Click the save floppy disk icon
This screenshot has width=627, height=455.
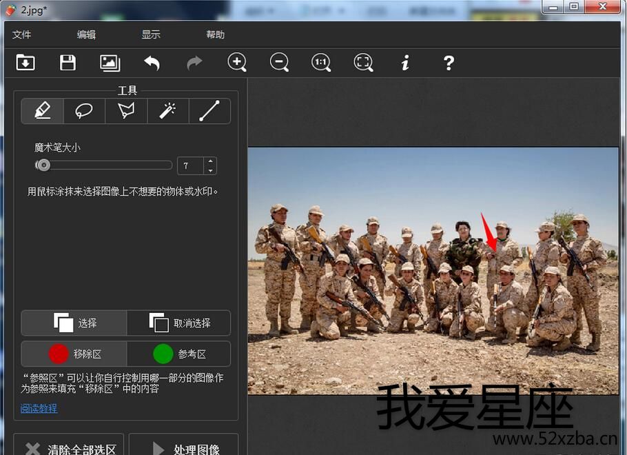(68, 63)
